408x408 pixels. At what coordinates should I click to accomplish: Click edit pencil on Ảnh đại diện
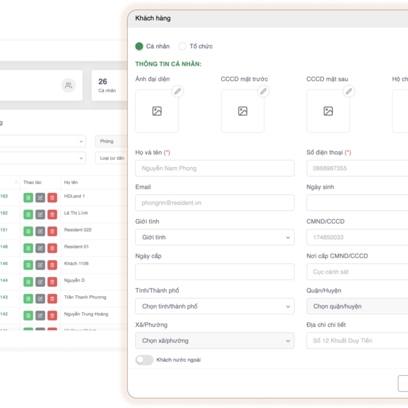pos(178,91)
